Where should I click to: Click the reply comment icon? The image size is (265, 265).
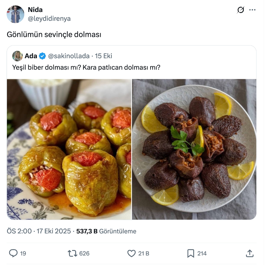coord(13,253)
